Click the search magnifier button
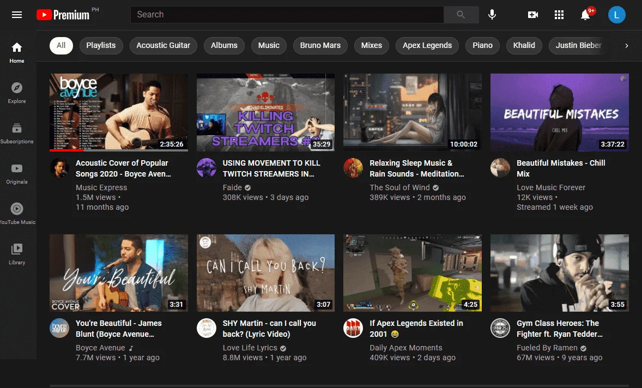This screenshot has height=388, width=642. click(x=461, y=15)
